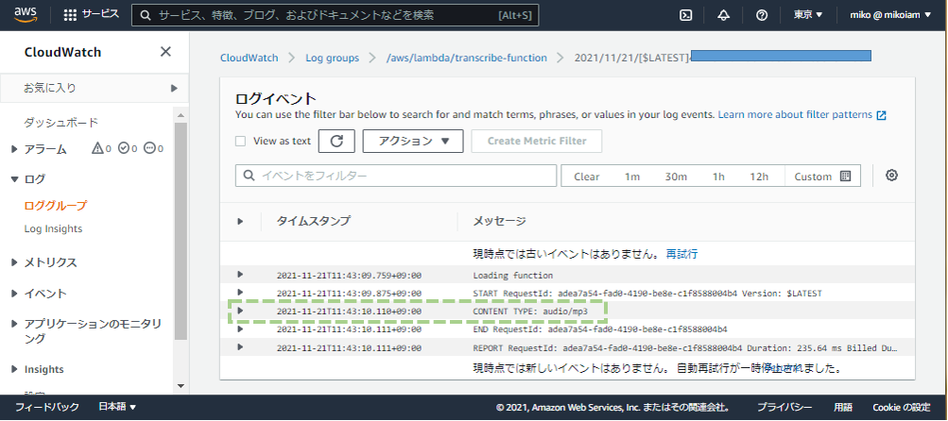Click Create Metric Filter button

click(537, 141)
